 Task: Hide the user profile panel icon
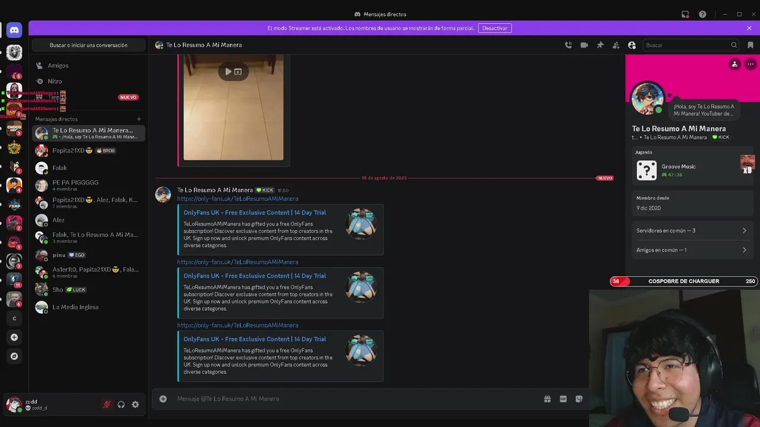click(x=632, y=45)
